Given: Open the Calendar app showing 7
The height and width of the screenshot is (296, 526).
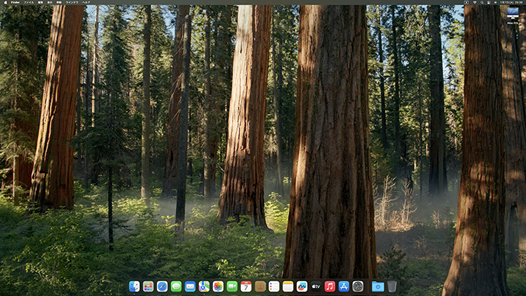Looking at the screenshot, I should (246, 286).
